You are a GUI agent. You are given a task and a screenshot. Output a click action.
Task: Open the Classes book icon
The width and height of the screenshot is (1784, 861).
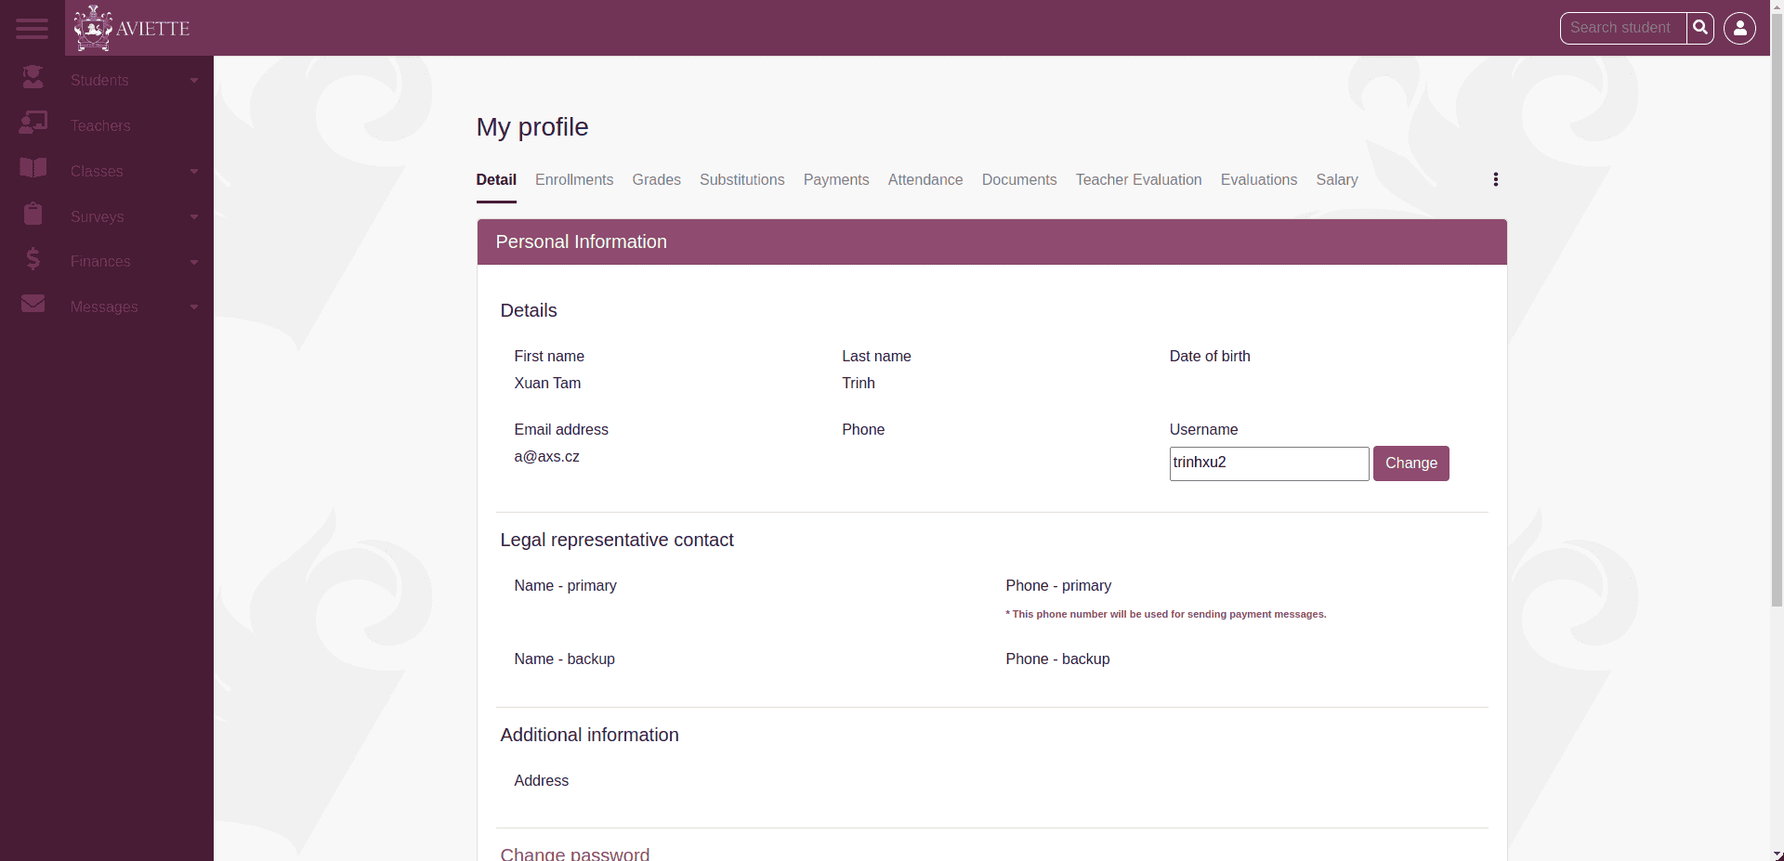(x=33, y=168)
